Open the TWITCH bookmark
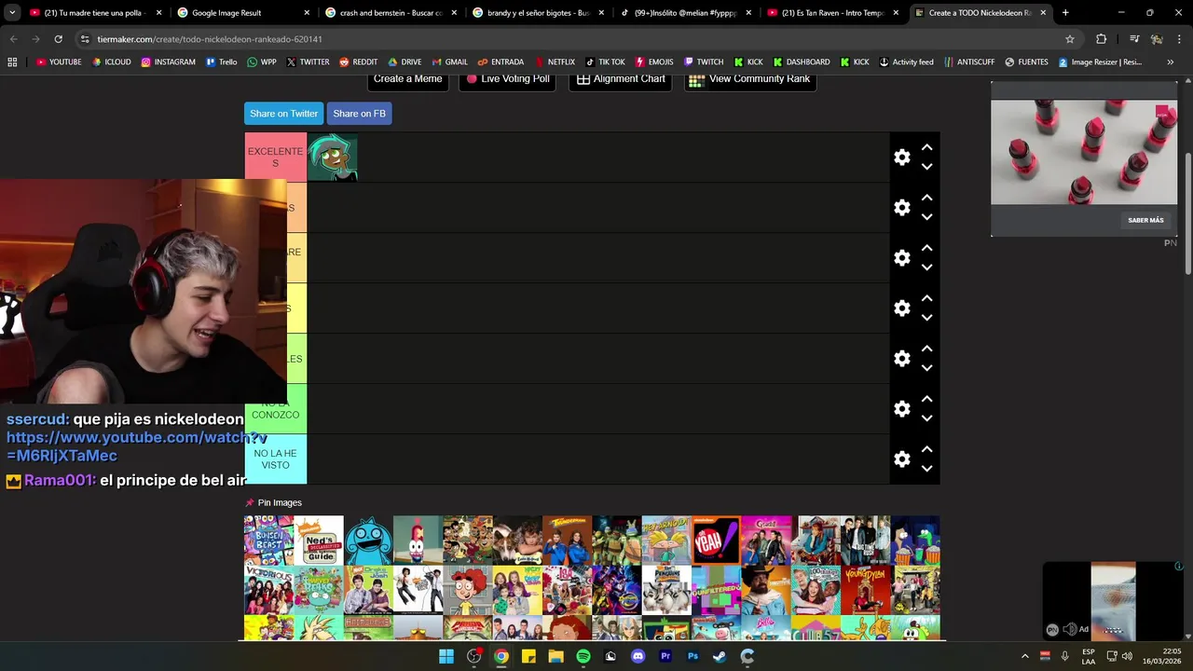The width and height of the screenshot is (1193, 671). (x=703, y=62)
